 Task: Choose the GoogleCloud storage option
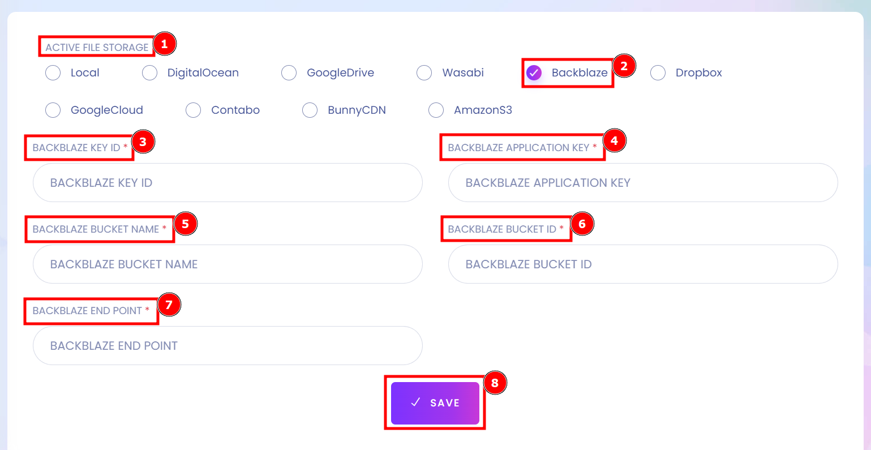pos(53,110)
